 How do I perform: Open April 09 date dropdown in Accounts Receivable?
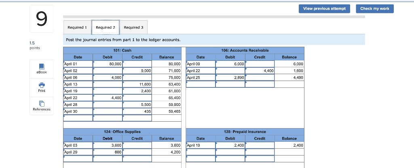click(201, 64)
